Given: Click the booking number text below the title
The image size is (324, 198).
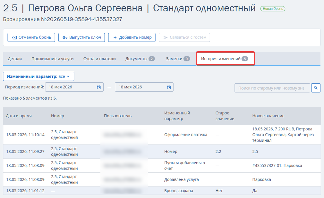Looking at the screenshot, I should pos(63,19).
